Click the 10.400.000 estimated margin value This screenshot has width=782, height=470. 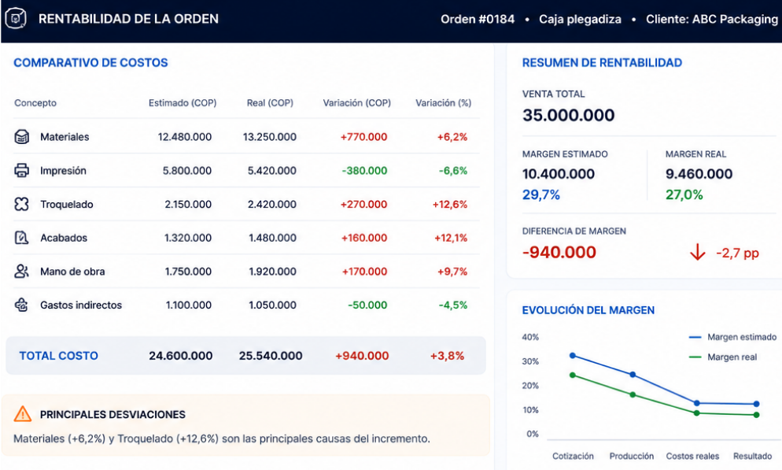[559, 174]
